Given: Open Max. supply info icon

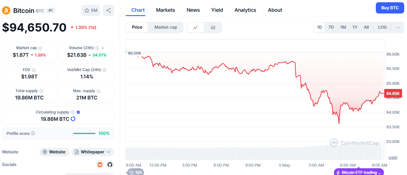Looking at the screenshot, I should point(98,91).
